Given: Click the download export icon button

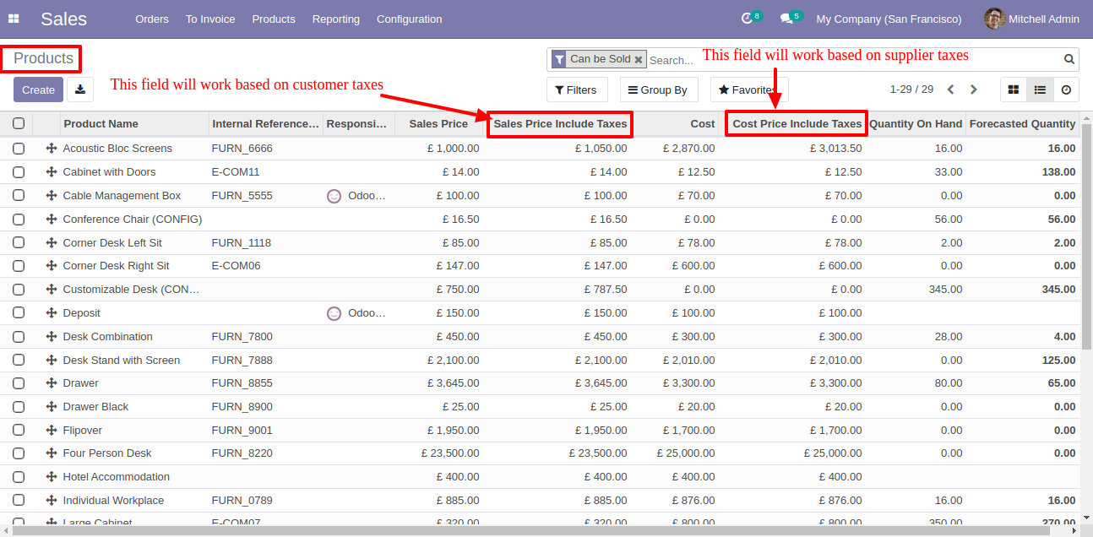Looking at the screenshot, I should pyautogui.click(x=80, y=89).
